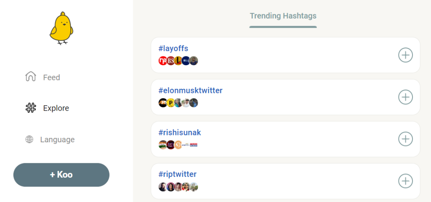Follow #elonmusktwitter using the plus icon

405,97
